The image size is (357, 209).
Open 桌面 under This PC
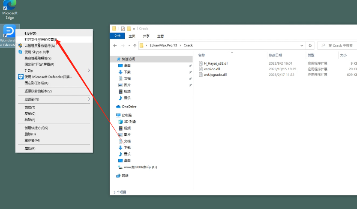(127, 161)
